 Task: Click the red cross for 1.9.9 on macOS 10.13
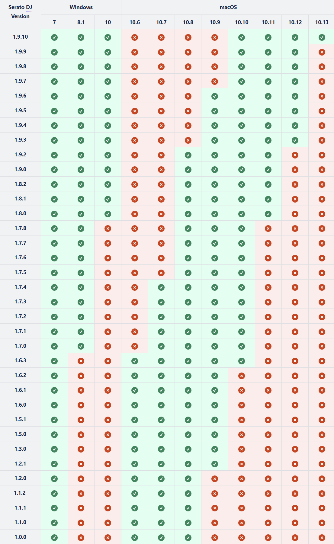pyautogui.click(x=322, y=52)
